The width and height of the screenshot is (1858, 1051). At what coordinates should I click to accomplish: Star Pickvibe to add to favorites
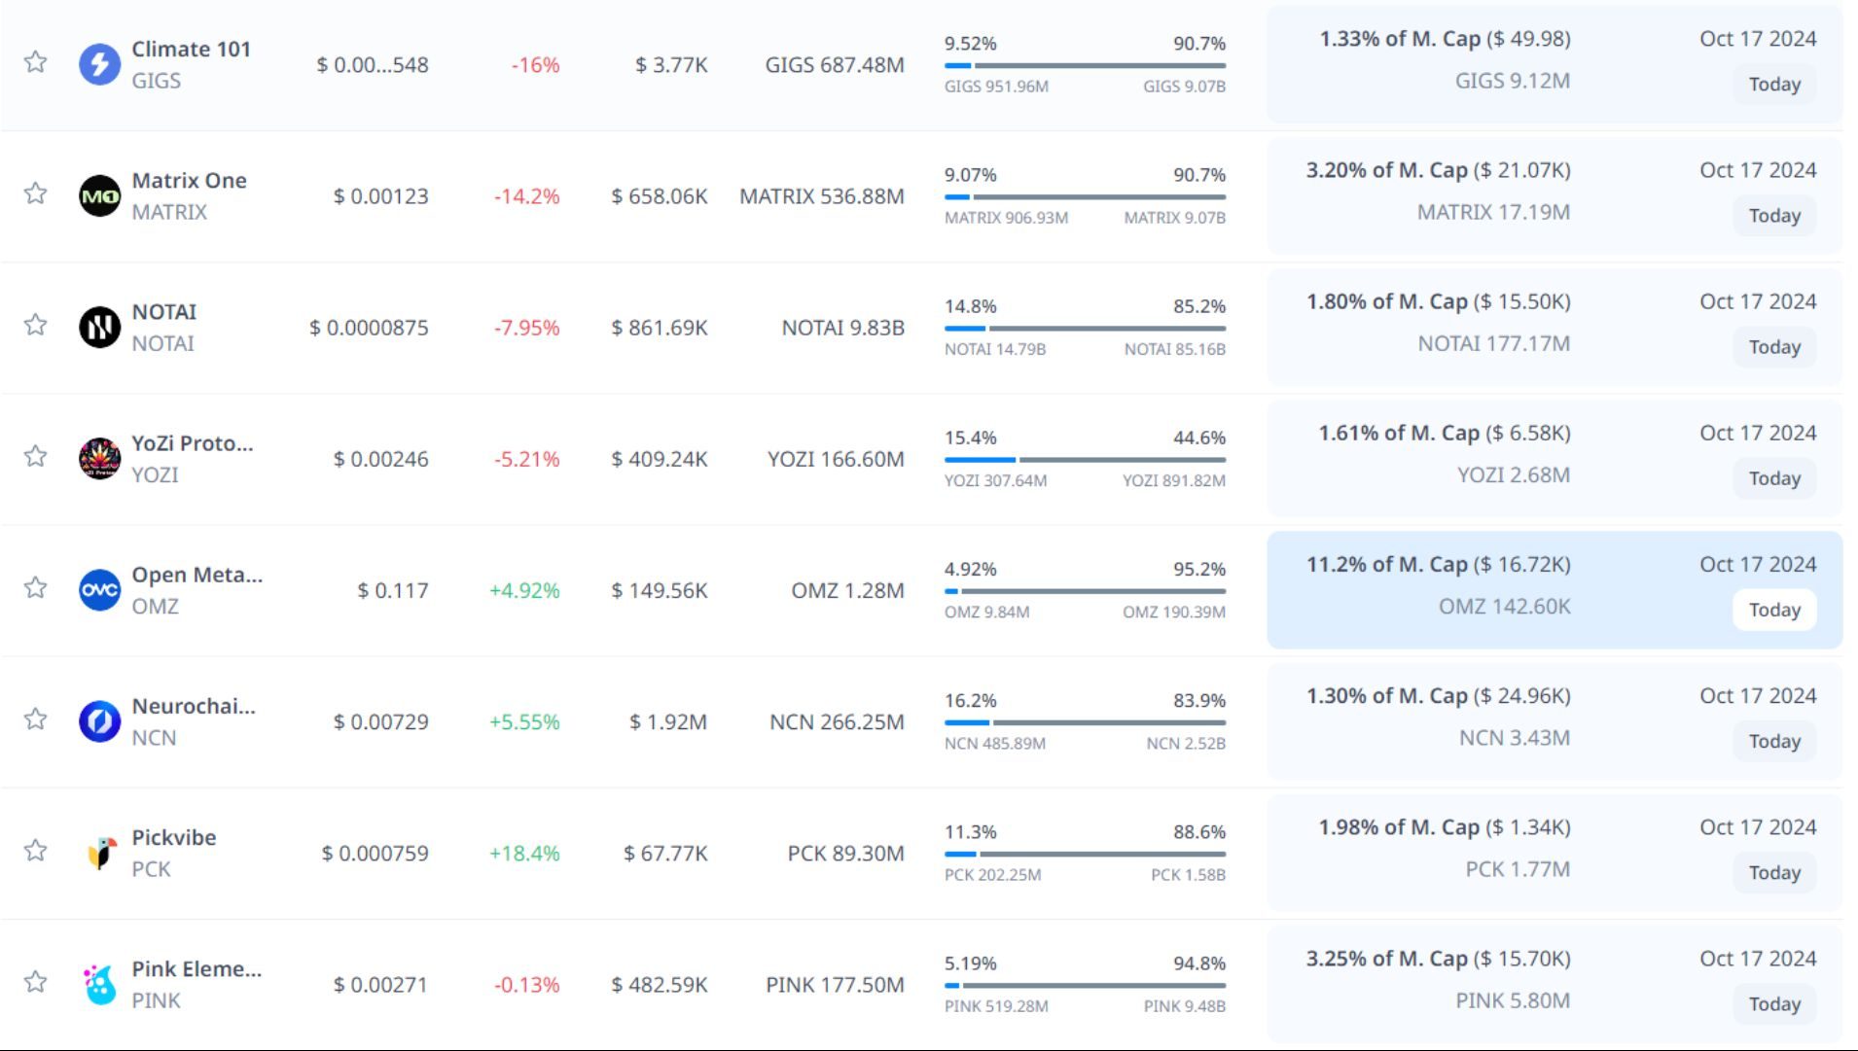[36, 851]
